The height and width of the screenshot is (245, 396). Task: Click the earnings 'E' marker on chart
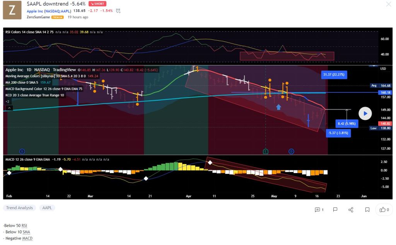pyautogui.click(x=265, y=151)
